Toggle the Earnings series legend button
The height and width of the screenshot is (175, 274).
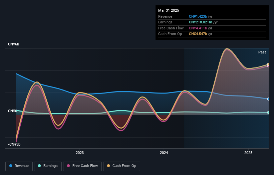(48, 166)
